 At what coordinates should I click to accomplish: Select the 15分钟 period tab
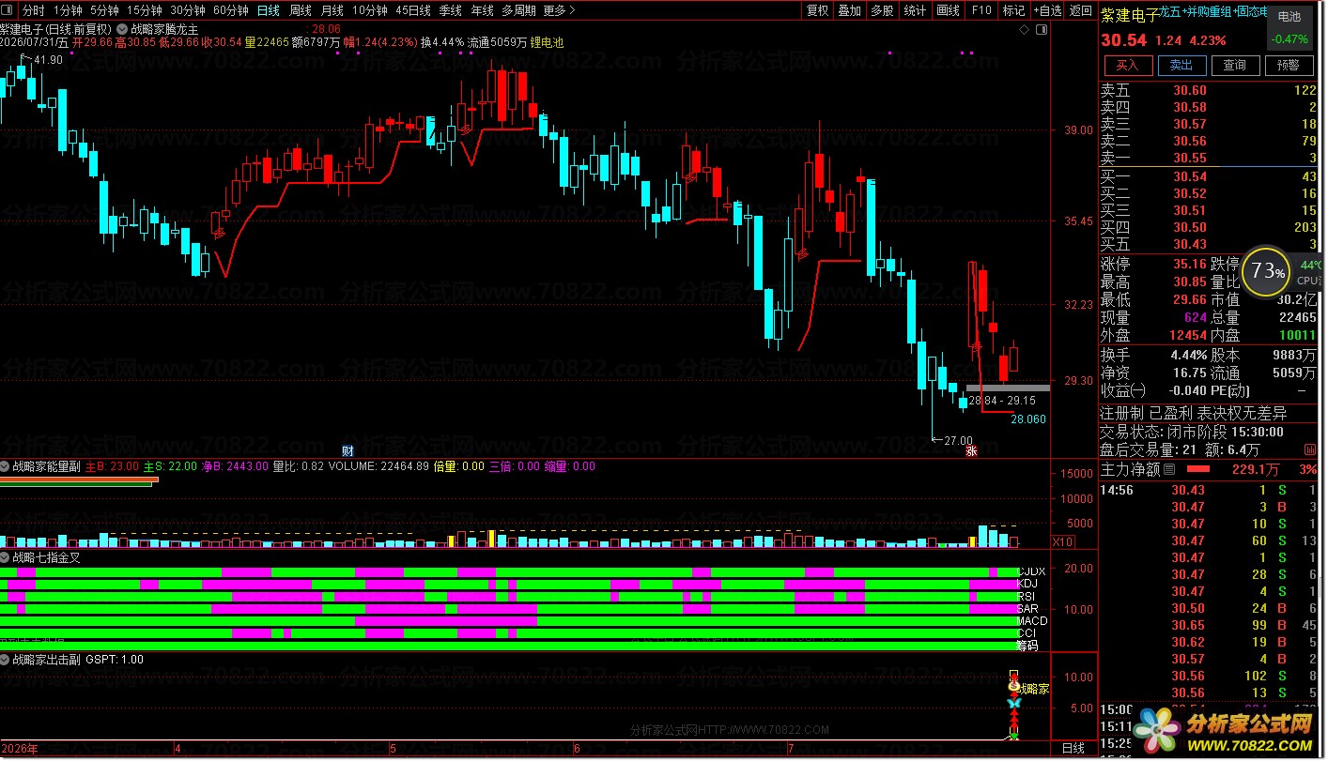145,10
